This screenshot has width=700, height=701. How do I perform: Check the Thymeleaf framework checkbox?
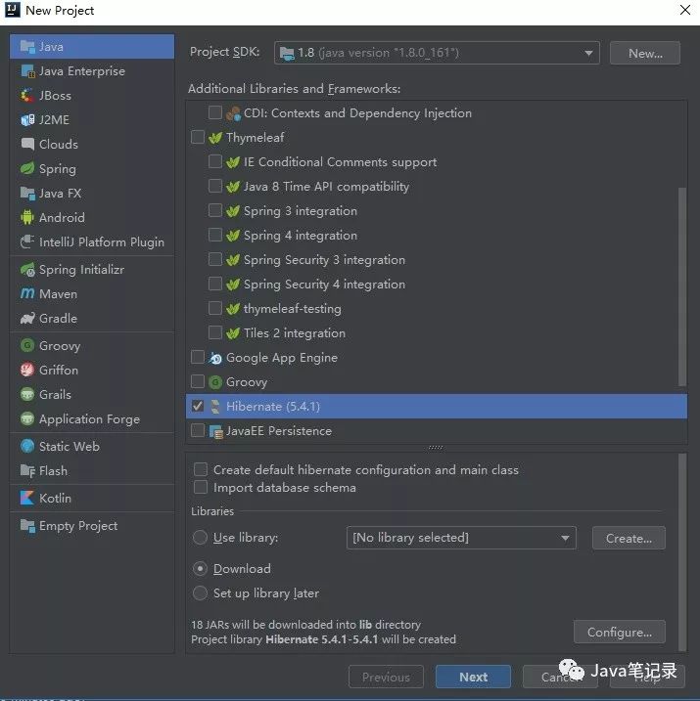[198, 137]
